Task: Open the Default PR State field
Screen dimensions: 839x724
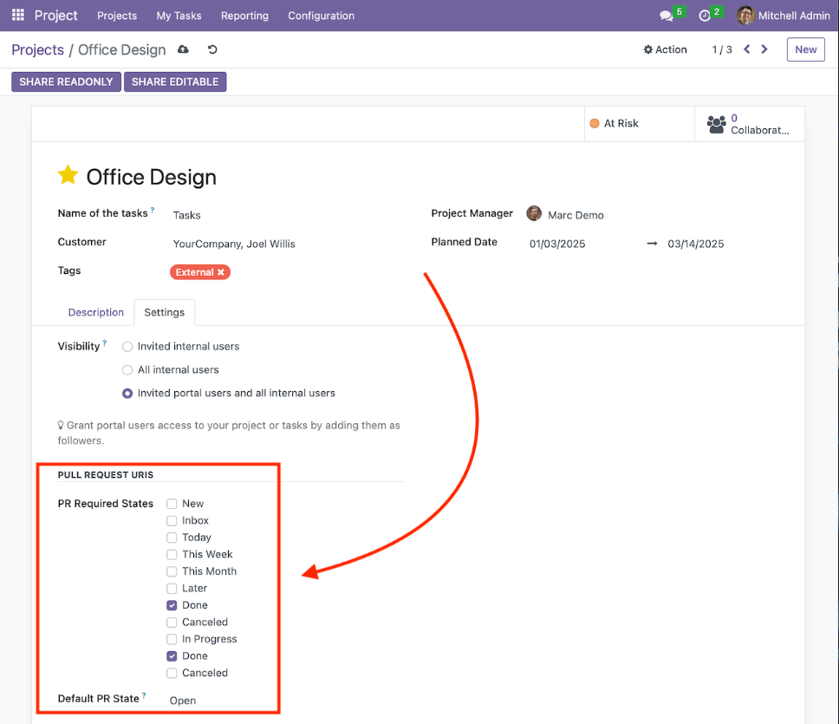Action: tap(183, 700)
